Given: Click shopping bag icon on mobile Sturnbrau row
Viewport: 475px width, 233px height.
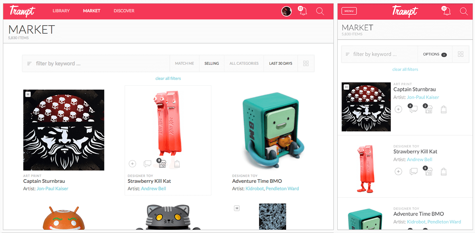Looking at the screenshot, I should click(443, 109).
